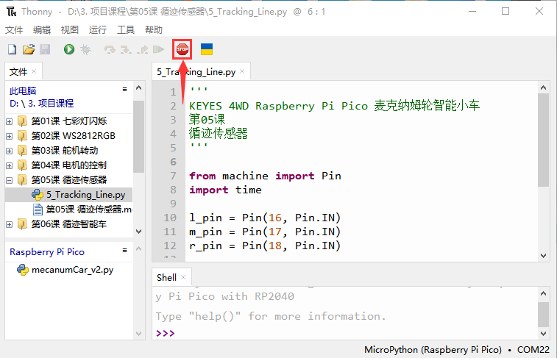Image resolution: width=557 pixels, height=358 pixels.
Task: Stop/restart backend STOP button
Action: click(182, 49)
